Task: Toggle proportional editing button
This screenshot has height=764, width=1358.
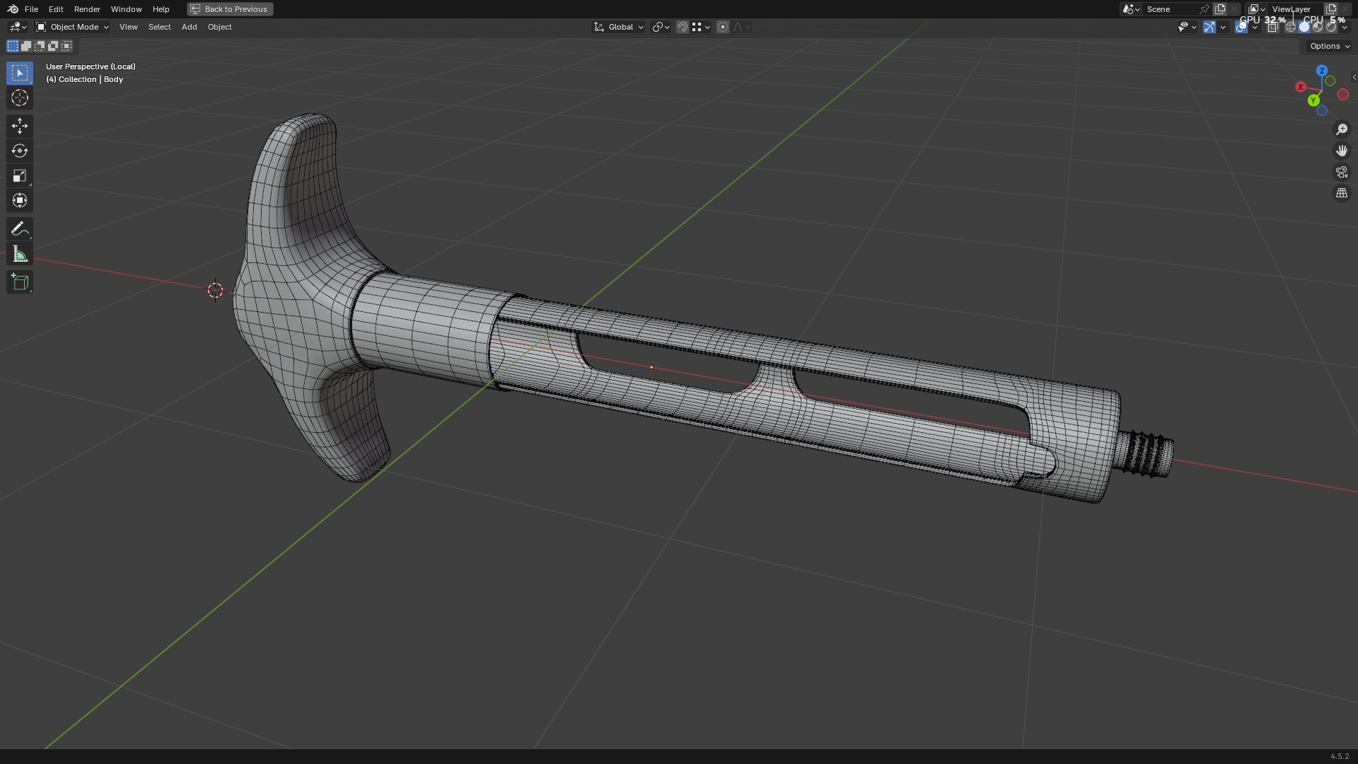Action: pos(723,27)
